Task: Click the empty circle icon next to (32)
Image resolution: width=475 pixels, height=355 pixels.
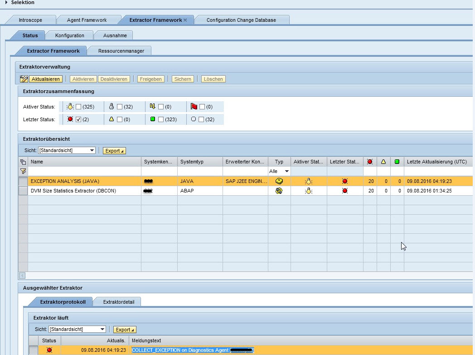Action: click(194, 119)
